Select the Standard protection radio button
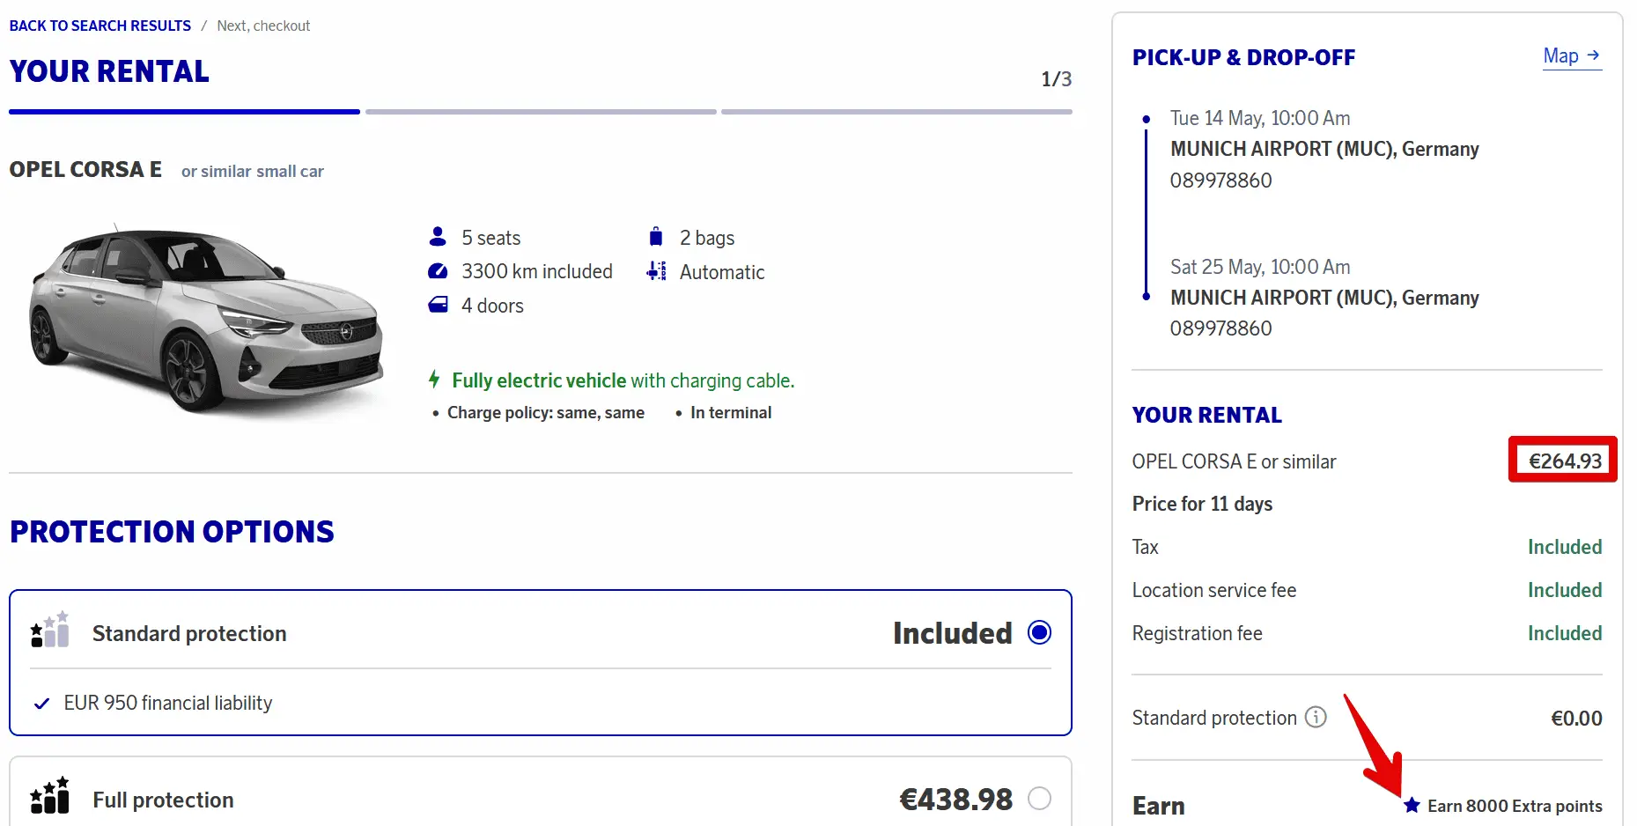The width and height of the screenshot is (1637, 826). point(1039,632)
